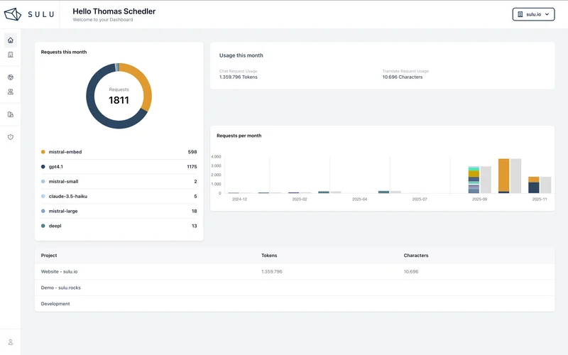
Task: Click the dark gpt4.1 legend dot
Action: (43, 167)
